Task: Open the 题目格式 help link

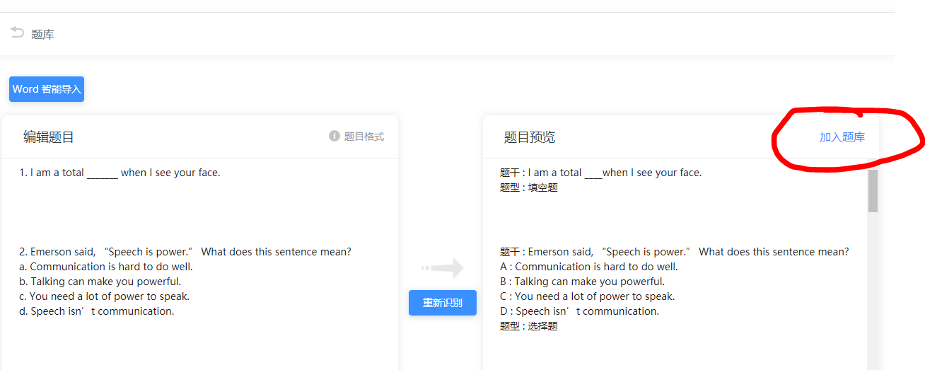Action: tap(363, 137)
